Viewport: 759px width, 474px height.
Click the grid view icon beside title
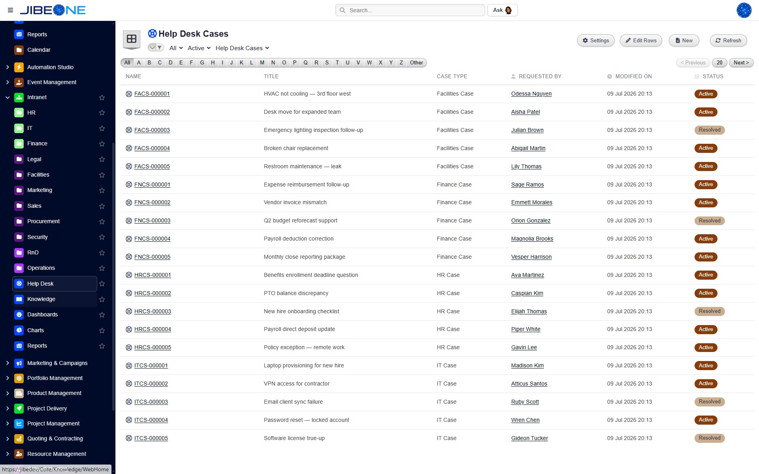click(x=132, y=39)
